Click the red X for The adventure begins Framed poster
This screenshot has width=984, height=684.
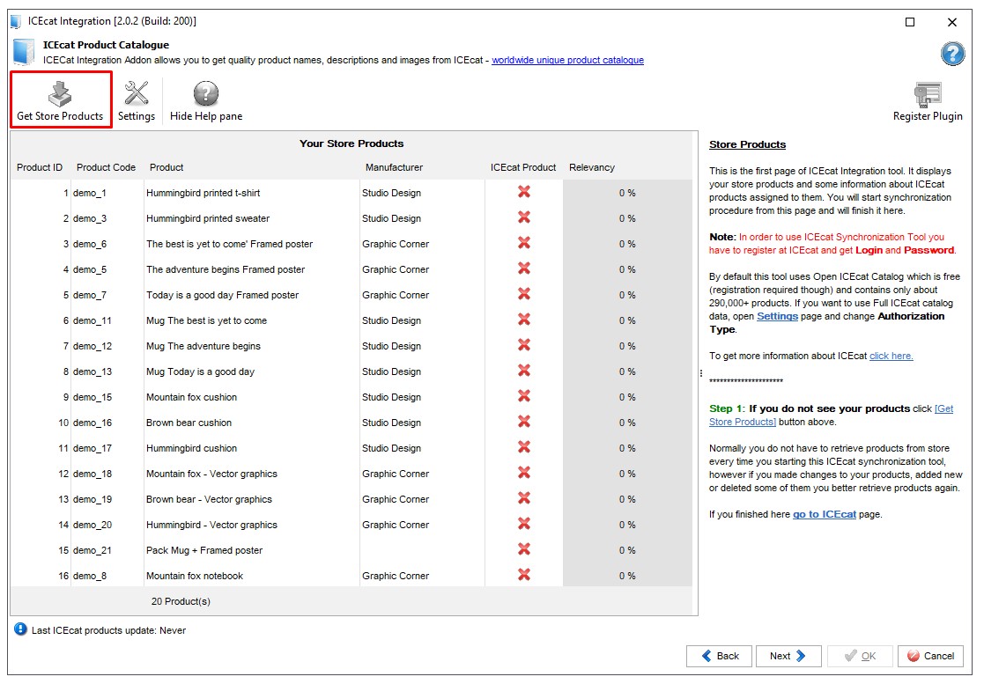[524, 268]
